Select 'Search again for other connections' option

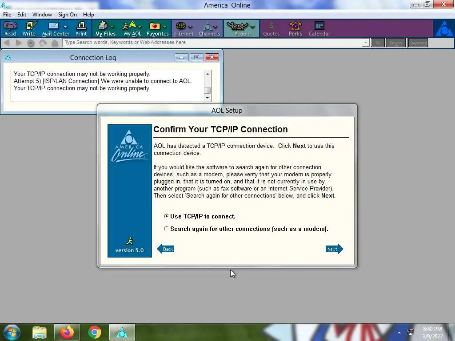(x=166, y=229)
